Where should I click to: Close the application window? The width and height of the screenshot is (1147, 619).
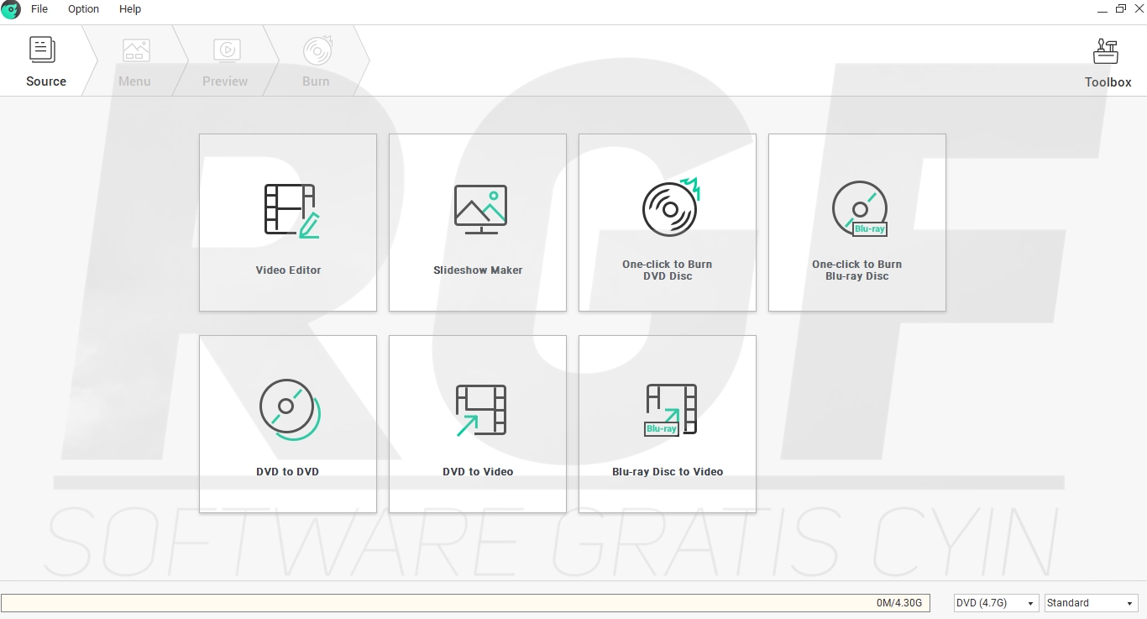pos(1139,9)
